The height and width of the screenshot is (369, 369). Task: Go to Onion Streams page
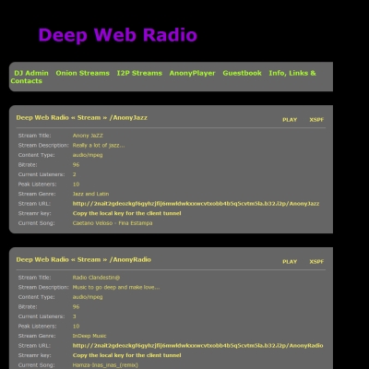pyautogui.click(x=82, y=73)
